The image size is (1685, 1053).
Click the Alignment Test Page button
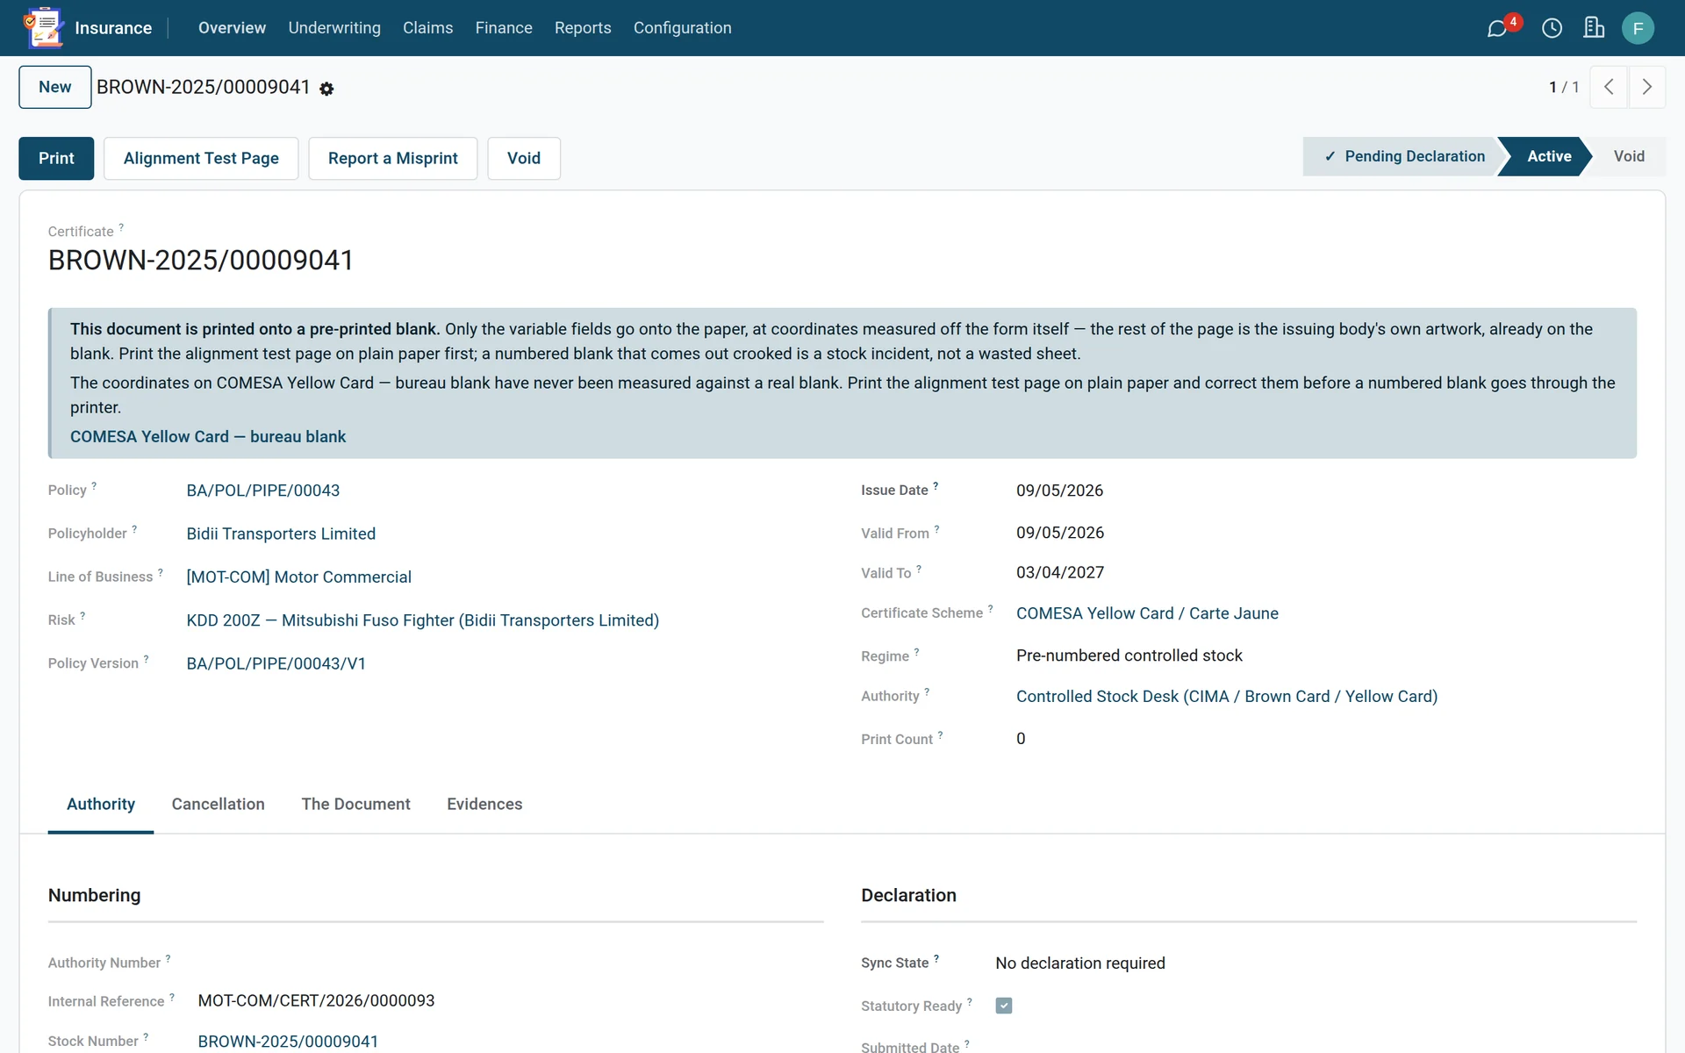201,158
